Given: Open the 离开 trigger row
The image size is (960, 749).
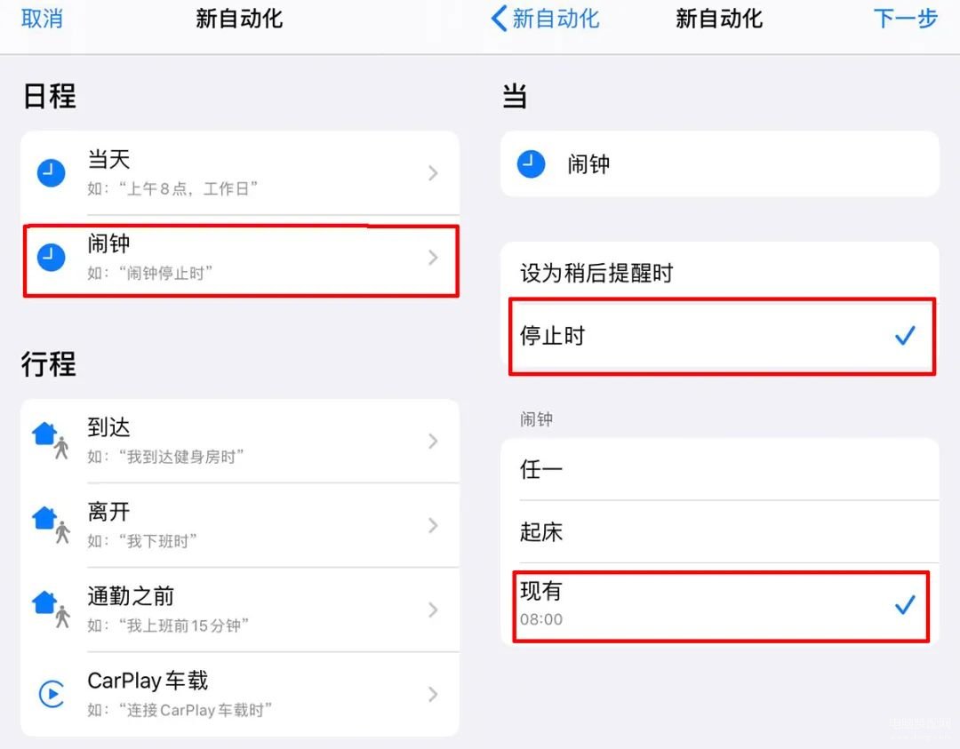Looking at the screenshot, I should [x=240, y=525].
